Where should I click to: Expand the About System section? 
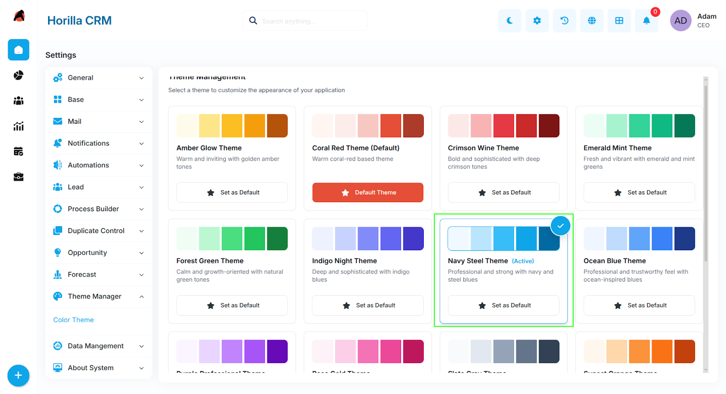click(x=99, y=368)
